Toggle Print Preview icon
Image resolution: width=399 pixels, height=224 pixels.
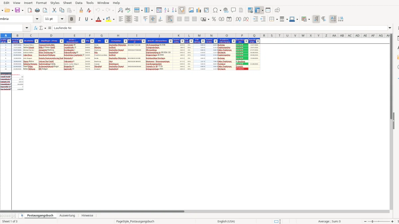point(45,10)
